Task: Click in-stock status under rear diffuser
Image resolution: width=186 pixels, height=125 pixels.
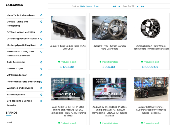Action: coord(67,62)
